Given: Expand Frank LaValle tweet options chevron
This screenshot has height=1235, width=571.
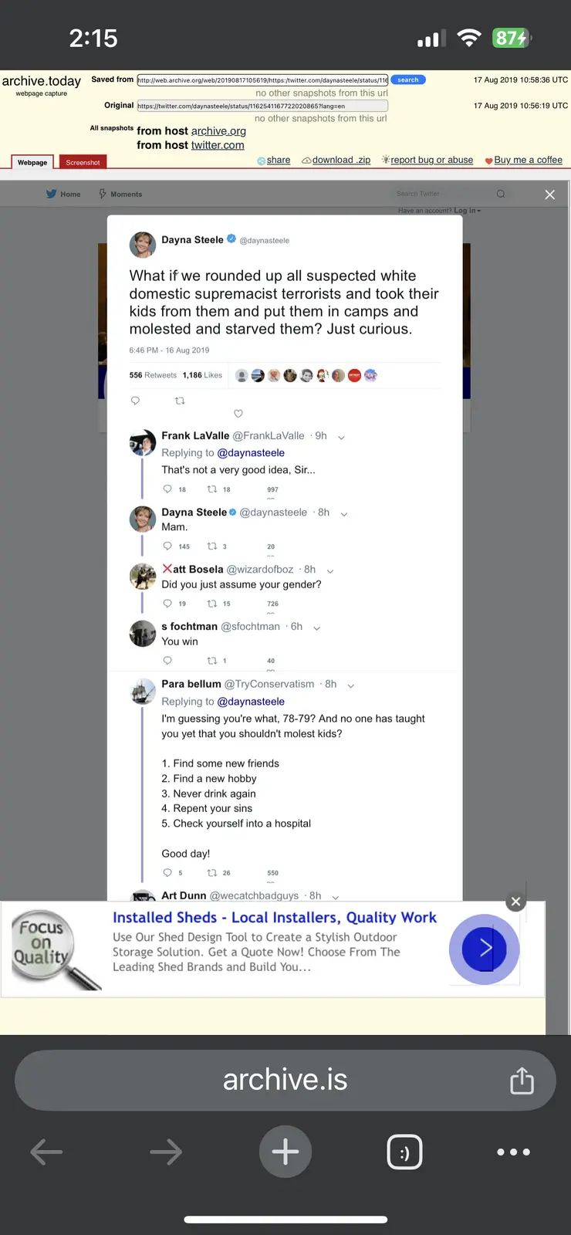Looking at the screenshot, I should point(341,438).
